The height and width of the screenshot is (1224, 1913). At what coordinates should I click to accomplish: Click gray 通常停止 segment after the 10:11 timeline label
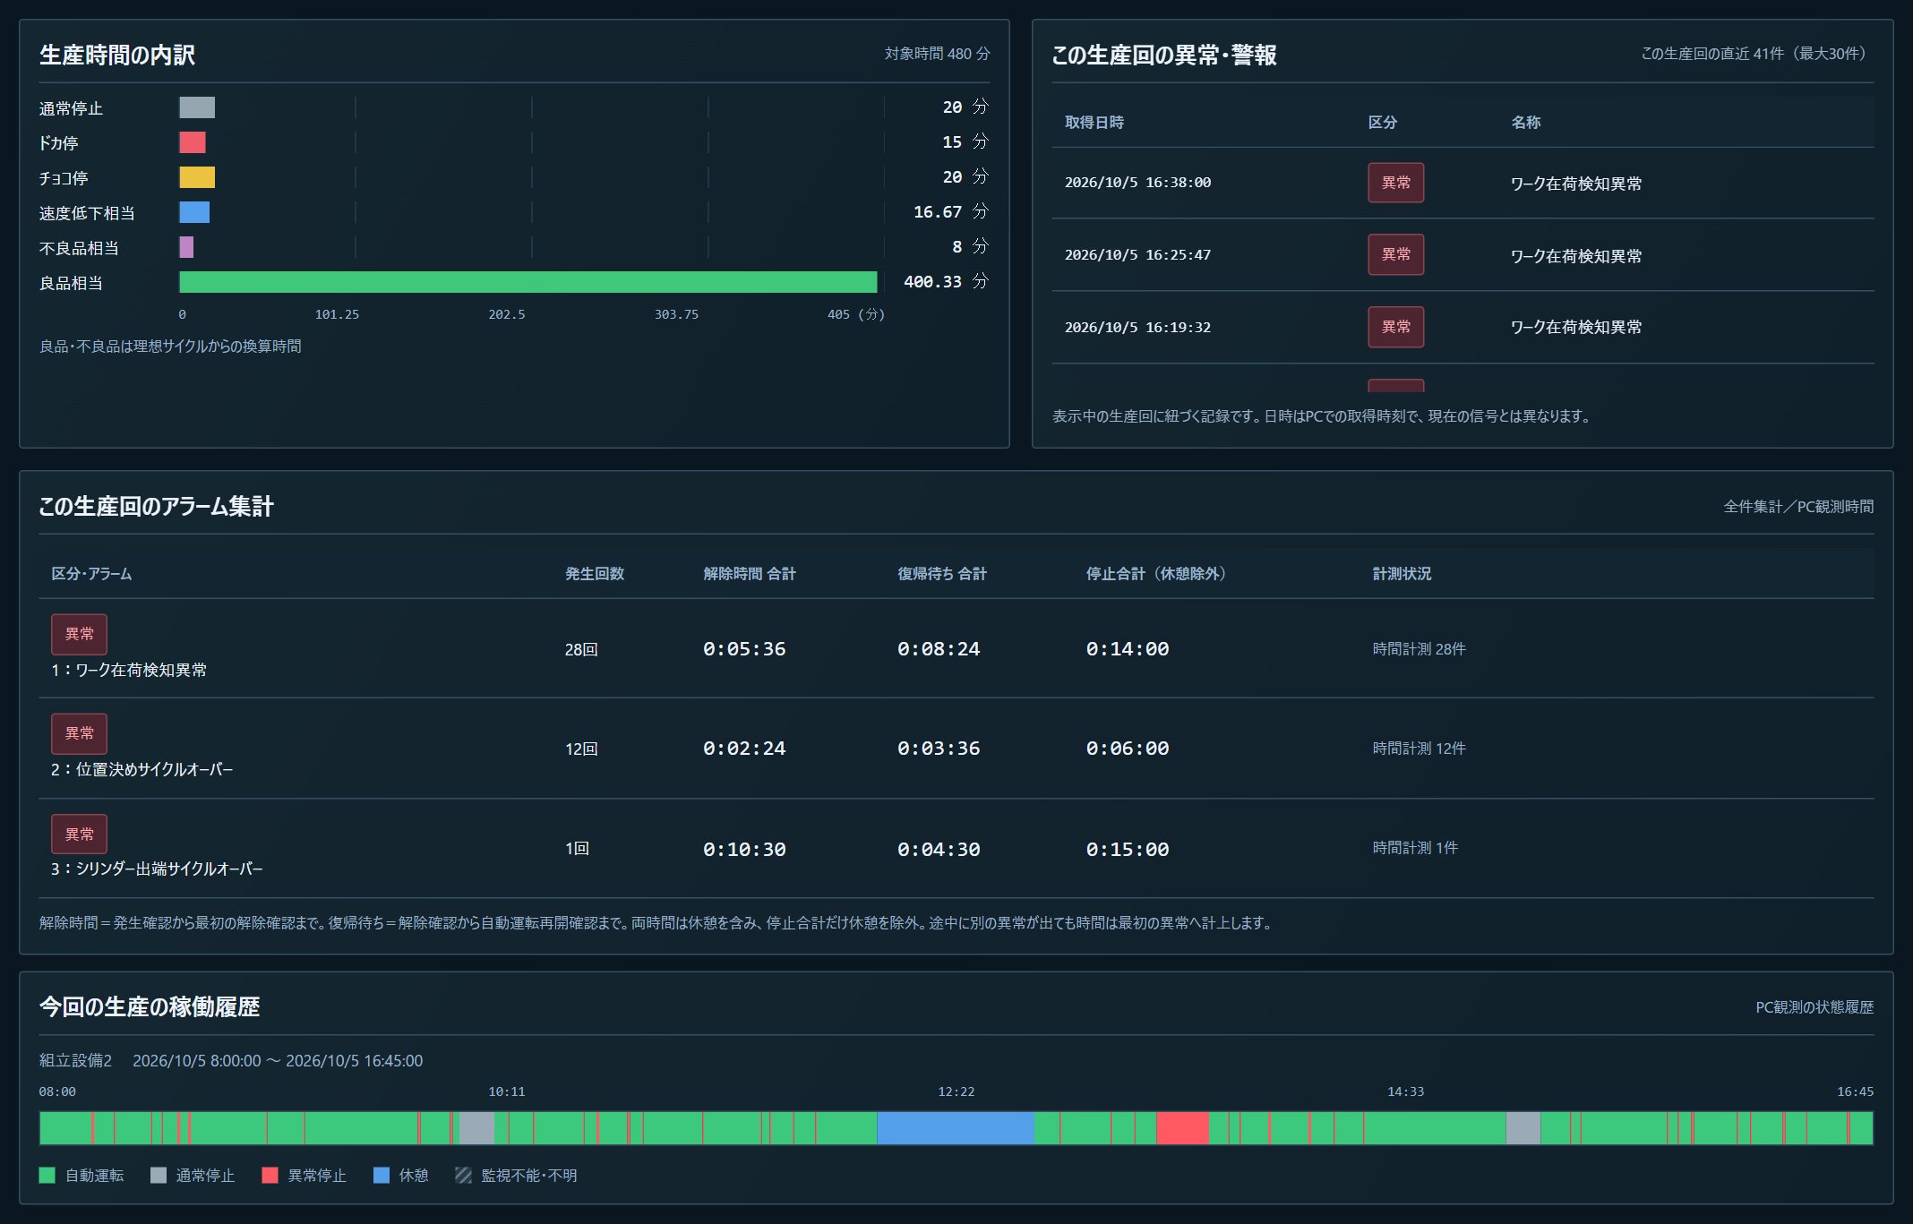coord(476,1128)
